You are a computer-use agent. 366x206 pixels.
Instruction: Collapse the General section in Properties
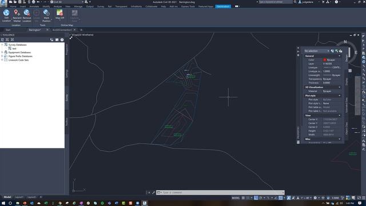click(x=340, y=56)
